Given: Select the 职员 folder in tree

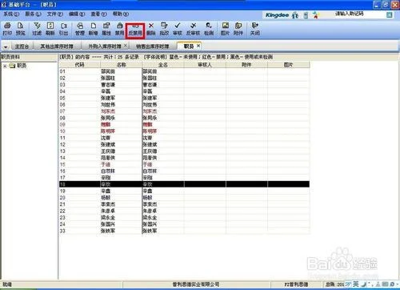Looking at the screenshot, I should pos(22,66).
